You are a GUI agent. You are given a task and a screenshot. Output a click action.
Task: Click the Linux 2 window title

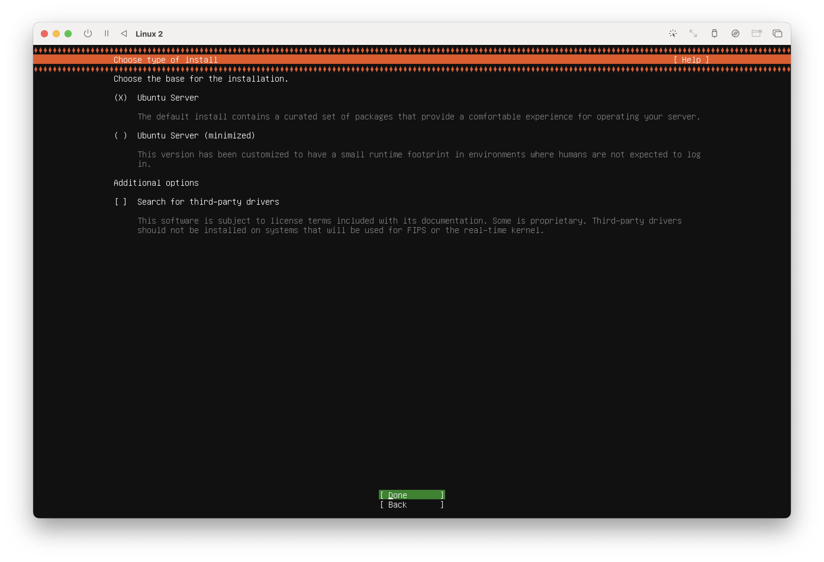[149, 34]
